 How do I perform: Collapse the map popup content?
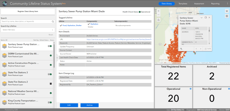(x=202, y=17)
